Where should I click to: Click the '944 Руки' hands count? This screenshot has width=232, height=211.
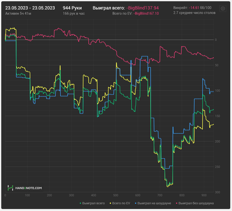(x=72, y=8)
